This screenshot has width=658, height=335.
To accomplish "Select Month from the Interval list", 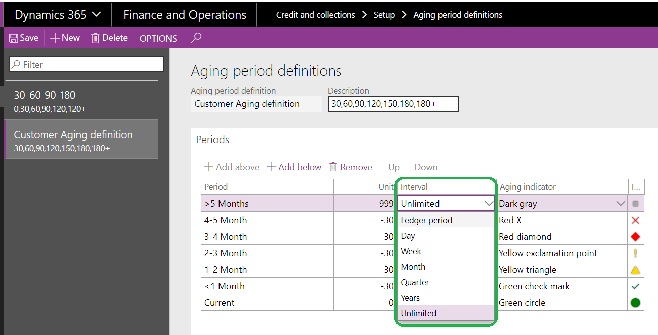I will click(413, 267).
